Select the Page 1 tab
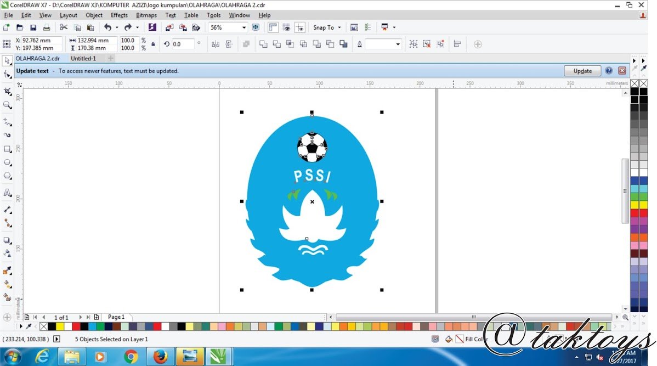 pyautogui.click(x=116, y=317)
